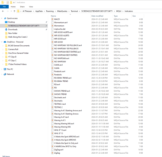Click Waxing 4 of 5 source icon
Image resolution: width=162 pixels, height=157 pixels.
tap(52, 120)
